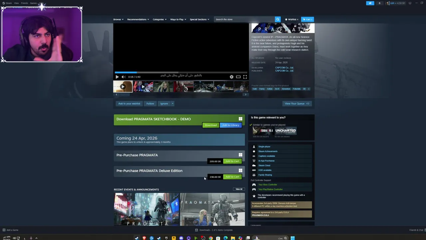Open the Single-player feature link
Viewport: 426px width, 240px height.
(x=264, y=147)
